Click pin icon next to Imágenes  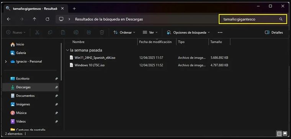[x=56, y=104]
